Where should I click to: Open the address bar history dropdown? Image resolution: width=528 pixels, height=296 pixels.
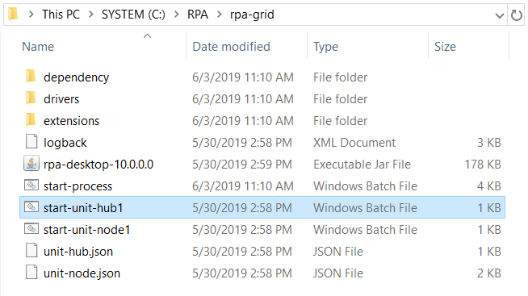[500, 15]
